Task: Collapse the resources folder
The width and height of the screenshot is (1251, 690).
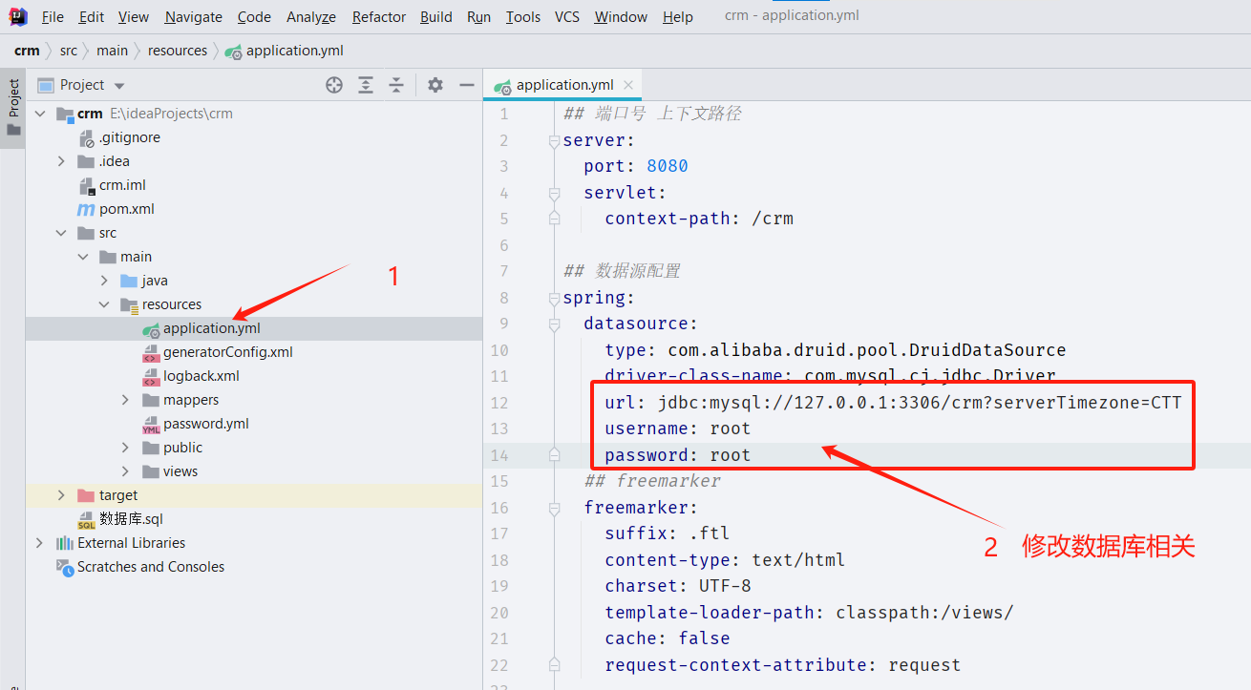Action: click(104, 304)
